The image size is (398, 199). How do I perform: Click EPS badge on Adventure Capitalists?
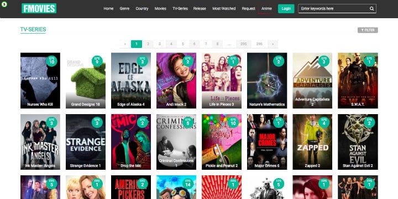pyautogui.click(x=324, y=61)
